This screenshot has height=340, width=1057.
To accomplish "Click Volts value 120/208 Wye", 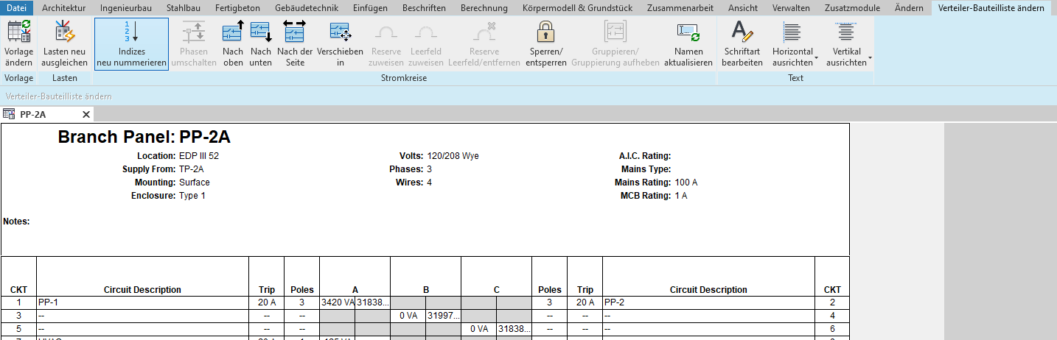I will [x=453, y=156].
